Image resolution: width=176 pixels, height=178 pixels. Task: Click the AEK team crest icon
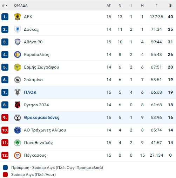[x=18, y=17]
